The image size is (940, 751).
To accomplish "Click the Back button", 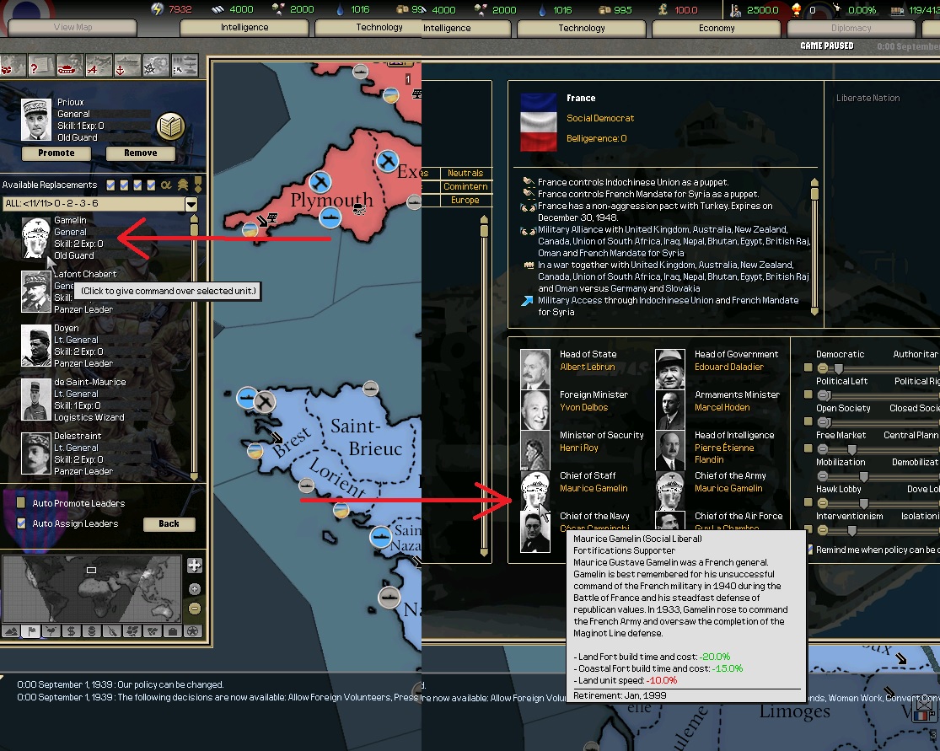I will [x=169, y=523].
